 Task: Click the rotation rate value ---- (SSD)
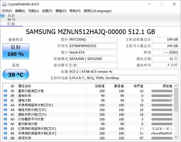pyautogui.click(x=165, y=52)
